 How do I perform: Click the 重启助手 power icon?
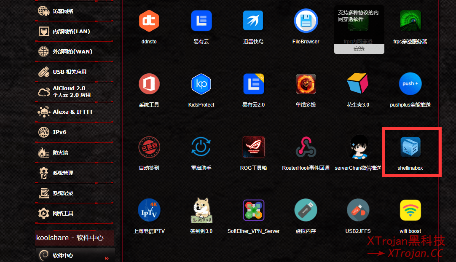tap(201, 147)
